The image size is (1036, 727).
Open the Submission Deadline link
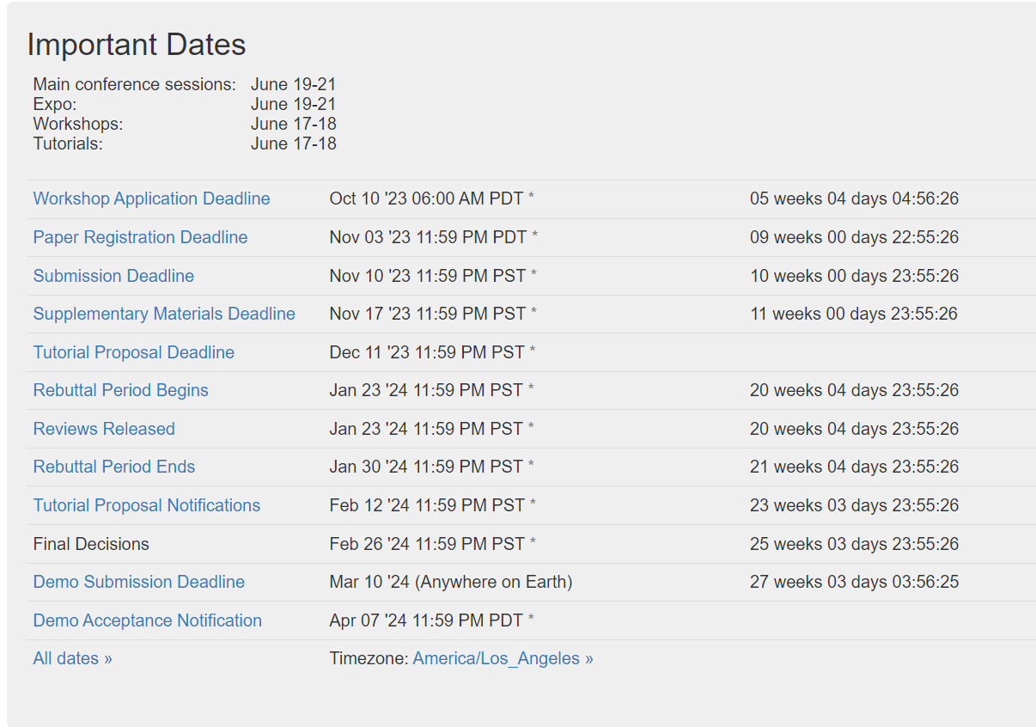tap(113, 276)
